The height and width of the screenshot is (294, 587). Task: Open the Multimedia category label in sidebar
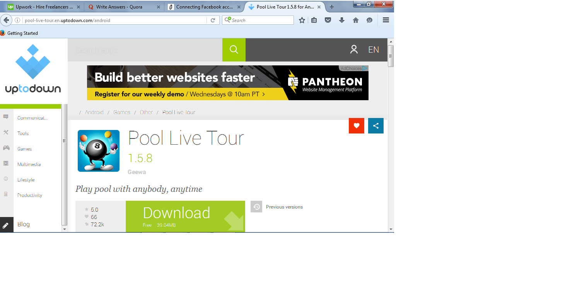coord(29,164)
